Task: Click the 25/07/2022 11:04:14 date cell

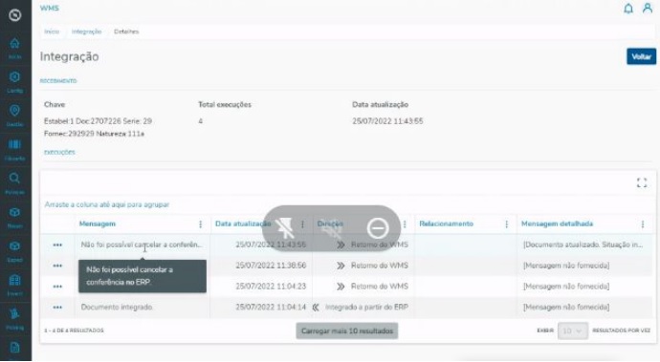Action: (271, 307)
